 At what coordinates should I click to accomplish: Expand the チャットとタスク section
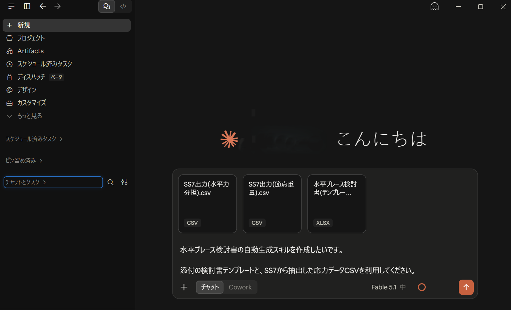tap(53, 182)
